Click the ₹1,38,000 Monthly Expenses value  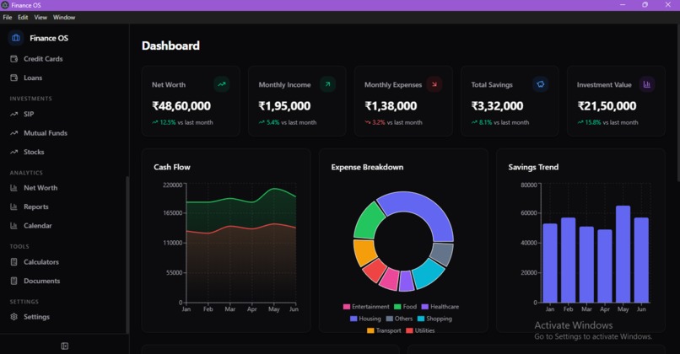point(391,106)
